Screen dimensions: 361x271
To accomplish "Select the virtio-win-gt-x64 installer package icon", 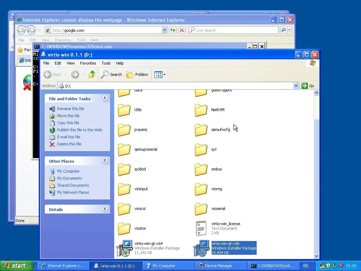I will click(124, 248).
